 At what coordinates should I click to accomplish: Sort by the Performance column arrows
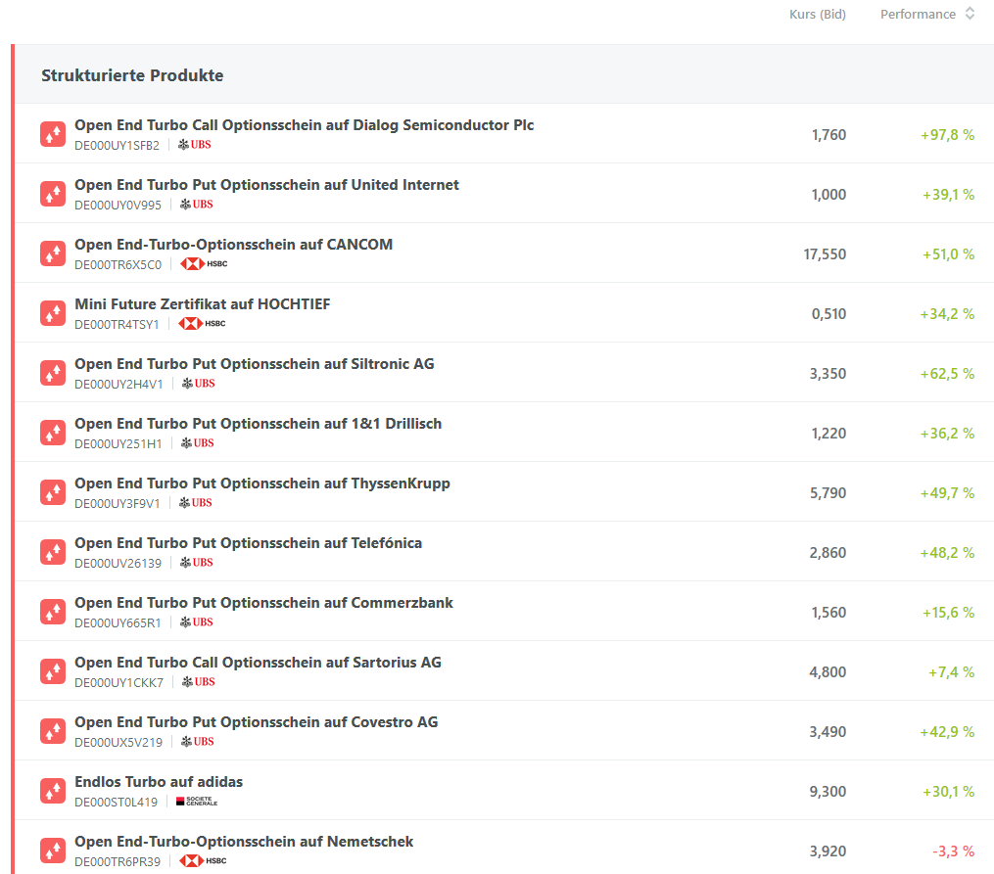pyautogui.click(x=970, y=14)
